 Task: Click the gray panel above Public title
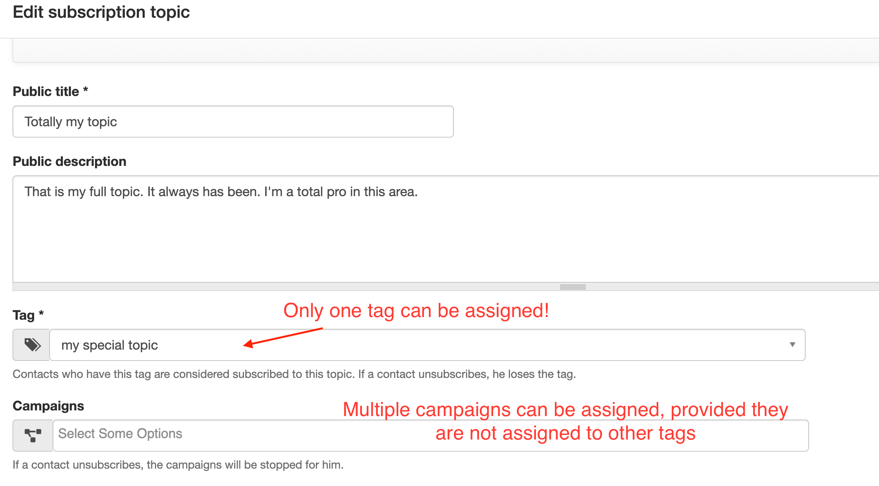(446, 50)
